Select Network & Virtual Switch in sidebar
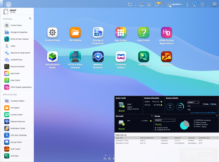The width and height of the screenshot is (219, 162). 20,53
